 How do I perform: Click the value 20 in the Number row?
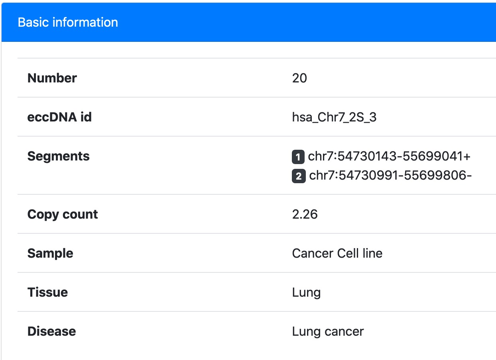pyautogui.click(x=299, y=78)
